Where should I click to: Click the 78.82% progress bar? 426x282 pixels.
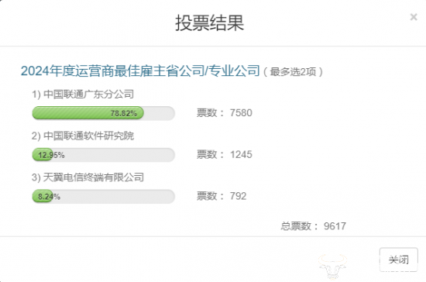point(103,113)
